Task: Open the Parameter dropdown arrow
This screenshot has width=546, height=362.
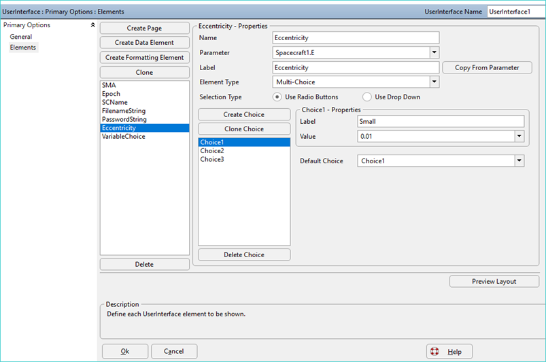Action: (434, 52)
